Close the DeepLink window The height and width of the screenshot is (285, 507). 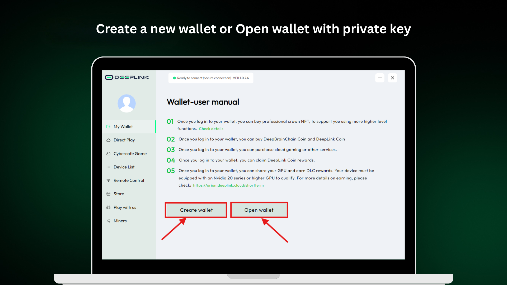pos(392,78)
